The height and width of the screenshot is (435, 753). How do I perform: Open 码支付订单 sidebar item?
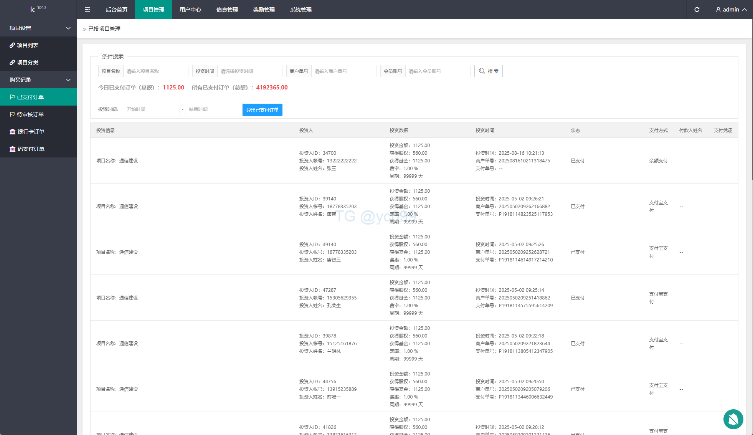(x=31, y=149)
